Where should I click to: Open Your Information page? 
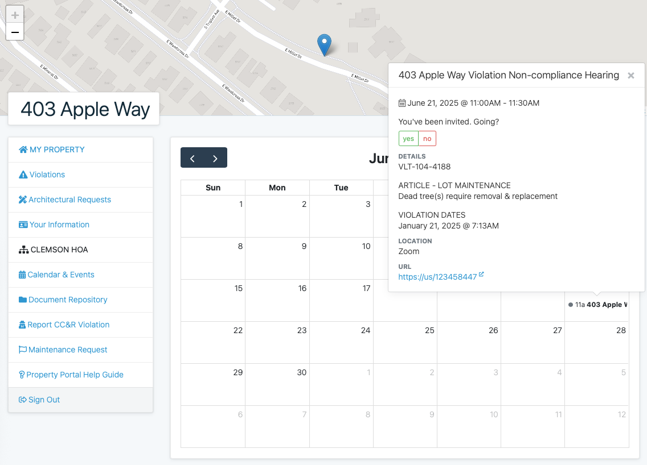[x=80, y=225]
